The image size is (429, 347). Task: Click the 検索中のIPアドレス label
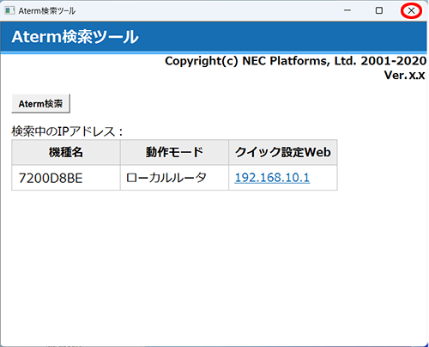(68, 131)
